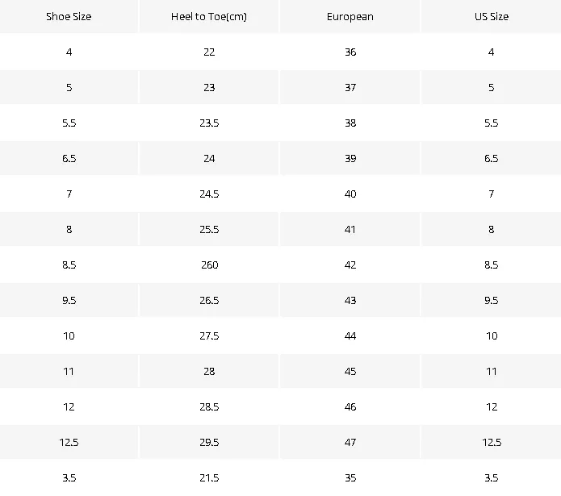
Task: Select the 260 heel to toe cell
Action: click(209, 265)
